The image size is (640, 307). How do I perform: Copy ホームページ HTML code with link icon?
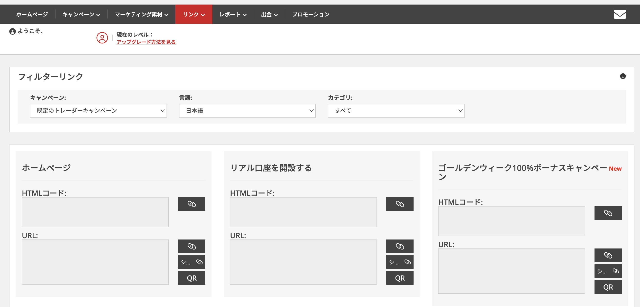(x=191, y=204)
